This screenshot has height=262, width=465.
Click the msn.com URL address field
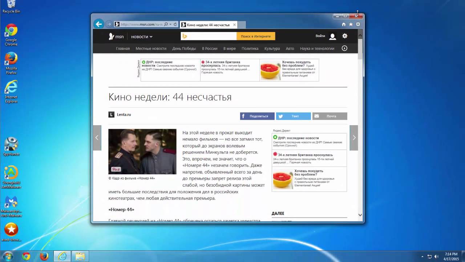pos(141,24)
